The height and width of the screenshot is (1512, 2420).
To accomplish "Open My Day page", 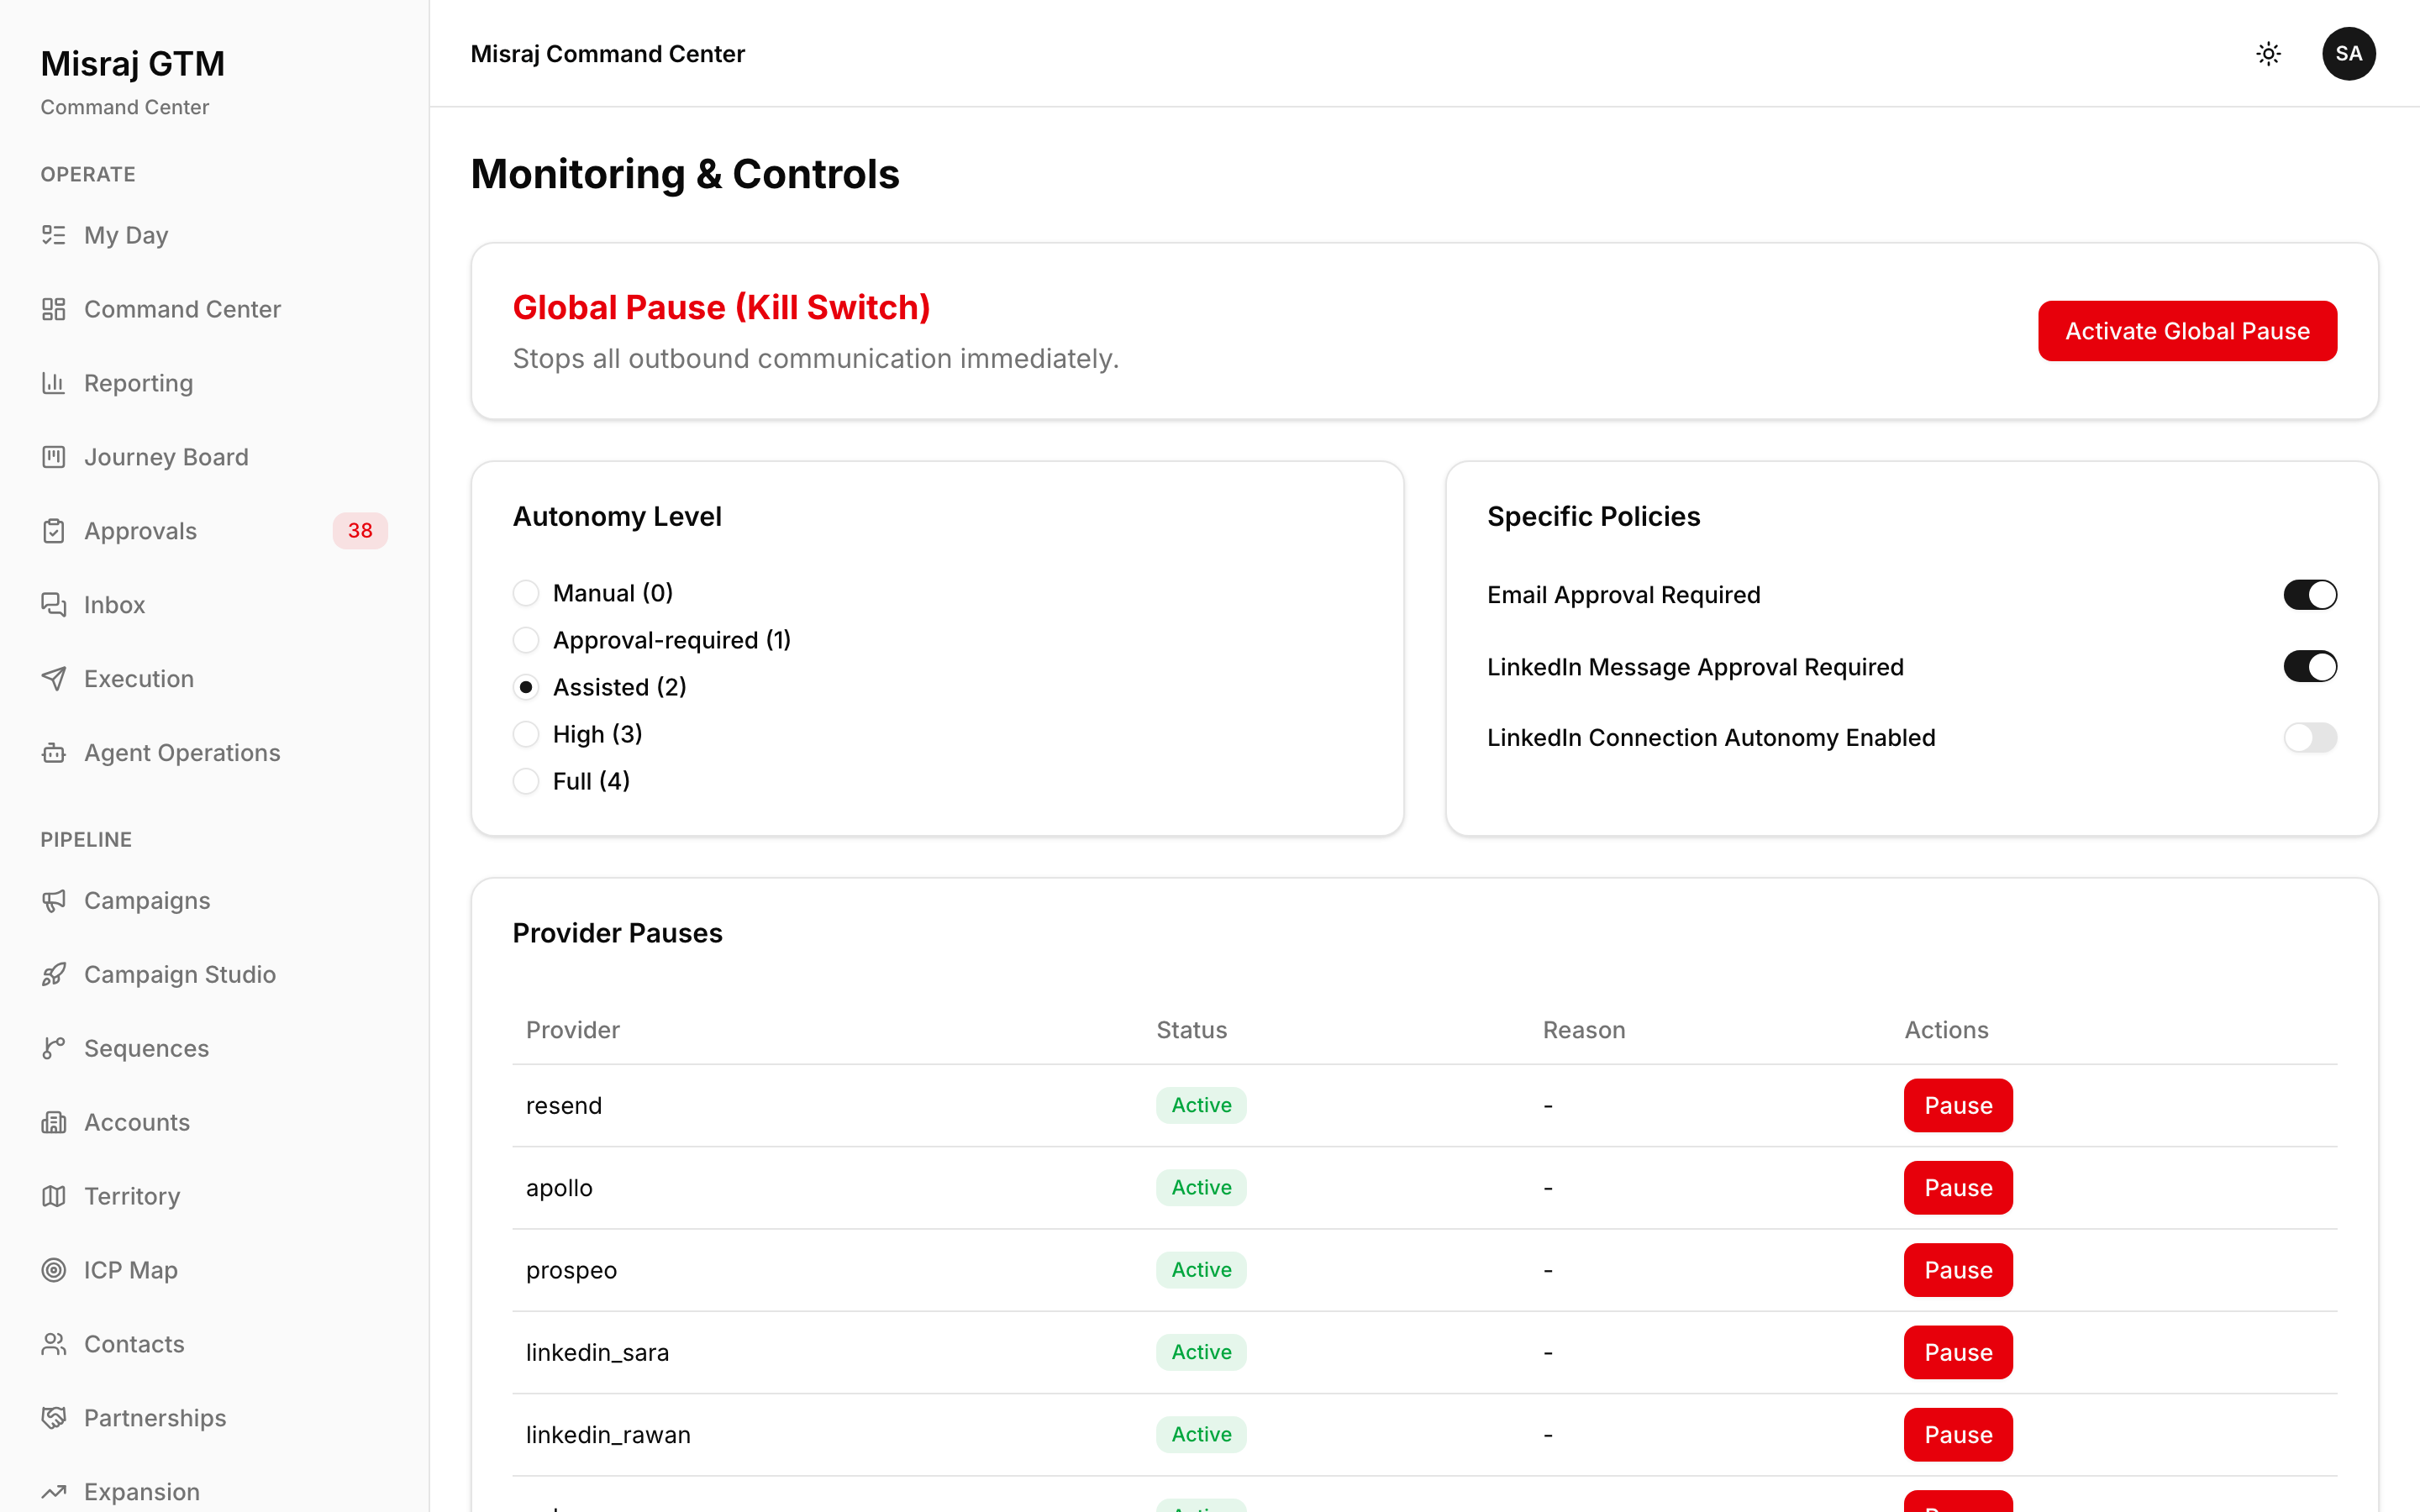I will coord(214,235).
